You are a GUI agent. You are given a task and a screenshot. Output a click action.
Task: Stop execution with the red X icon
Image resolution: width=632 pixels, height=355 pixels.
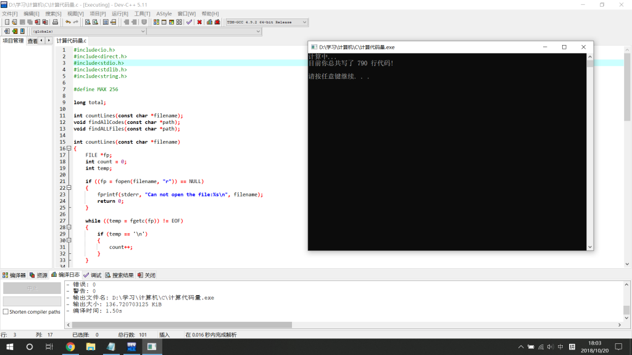(199, 22)
